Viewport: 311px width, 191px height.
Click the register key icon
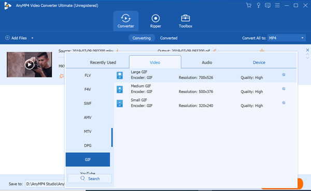pyautogui.click(x=258, y=5)
